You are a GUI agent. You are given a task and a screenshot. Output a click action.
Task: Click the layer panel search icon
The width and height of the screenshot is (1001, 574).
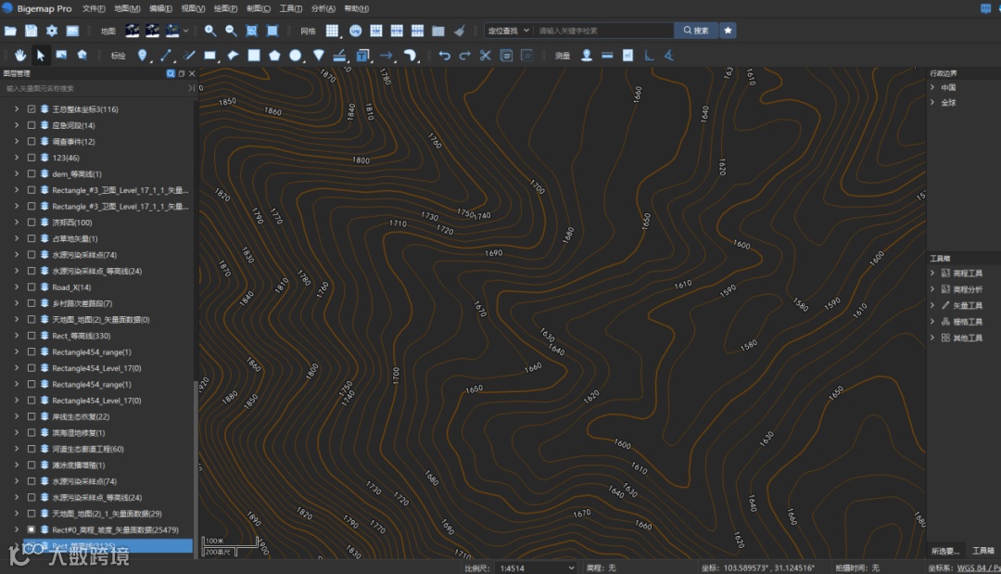pyautogui.click(x=171, y=73)
